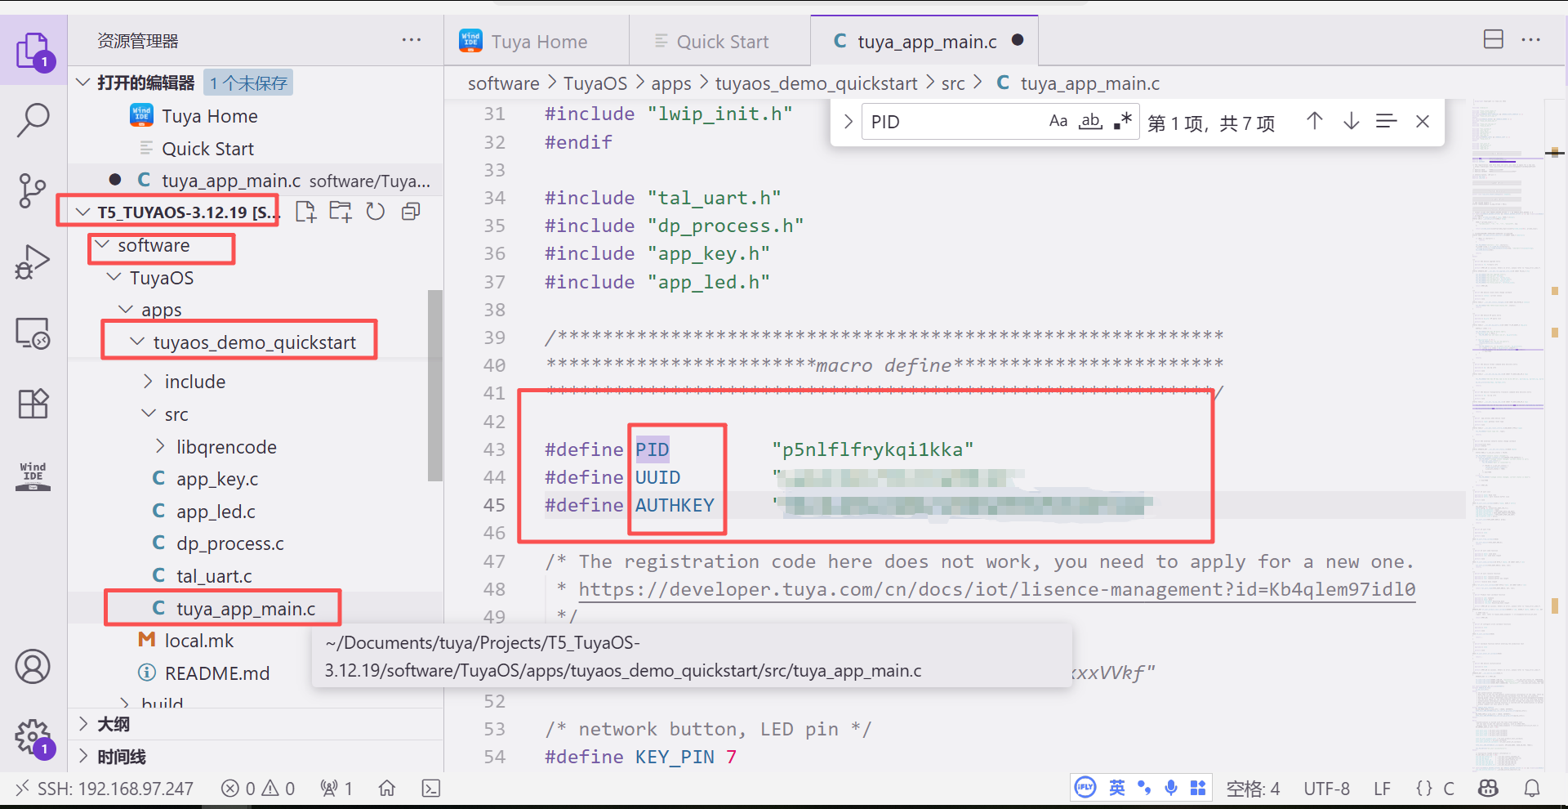Toggle match whole word in find widget
Viewport: 1568px width, 809px height.
point(1090,121)
